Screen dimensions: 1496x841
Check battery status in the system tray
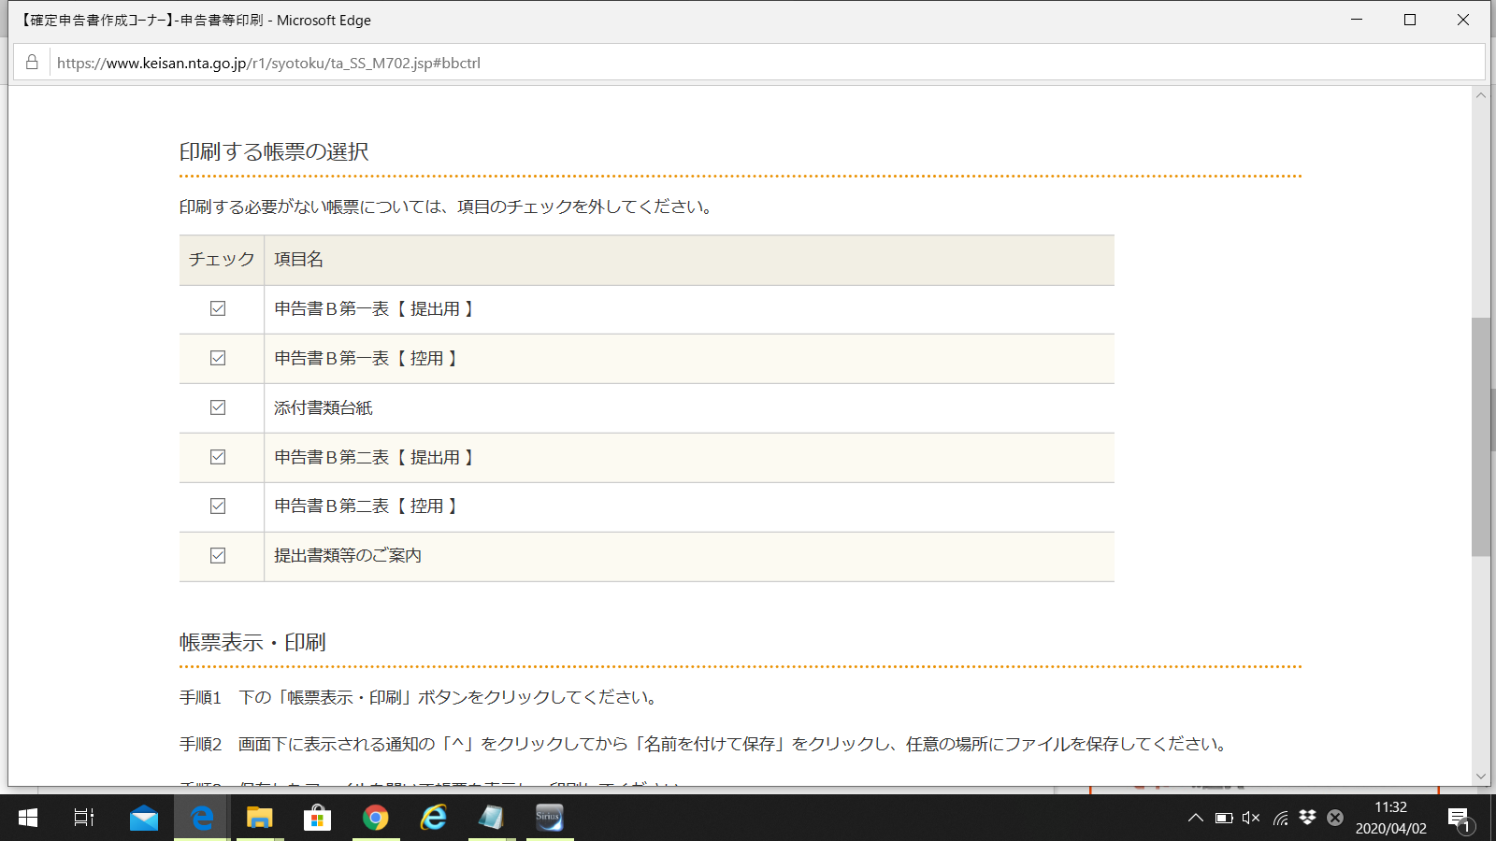(1224, 818)
